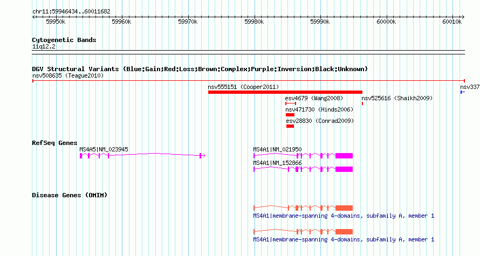
Task: Click the red nsv471730 loss bar
Action: 290,115
